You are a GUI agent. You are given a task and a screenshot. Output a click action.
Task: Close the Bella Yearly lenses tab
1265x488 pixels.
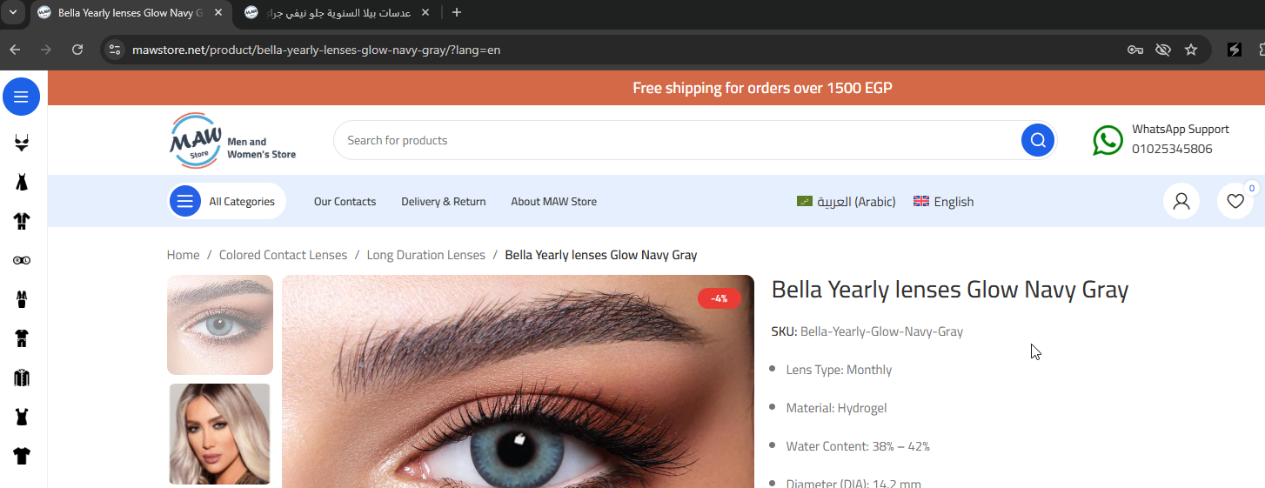click(218, 13)
